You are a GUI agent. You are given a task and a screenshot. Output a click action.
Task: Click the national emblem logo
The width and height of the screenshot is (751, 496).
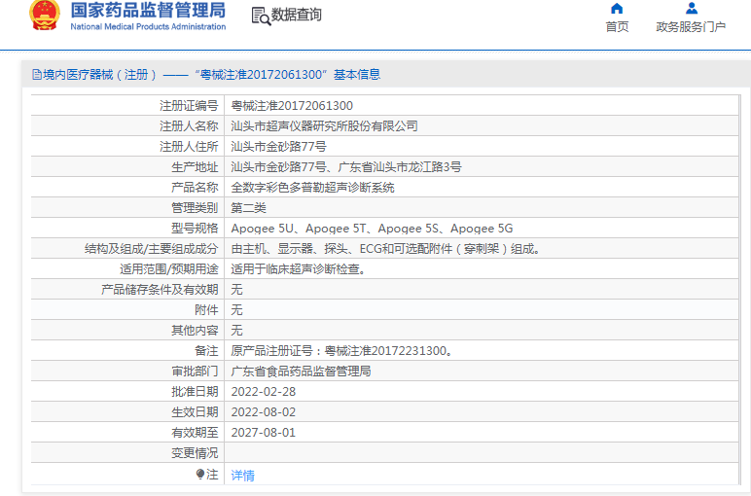coord(45,15)
